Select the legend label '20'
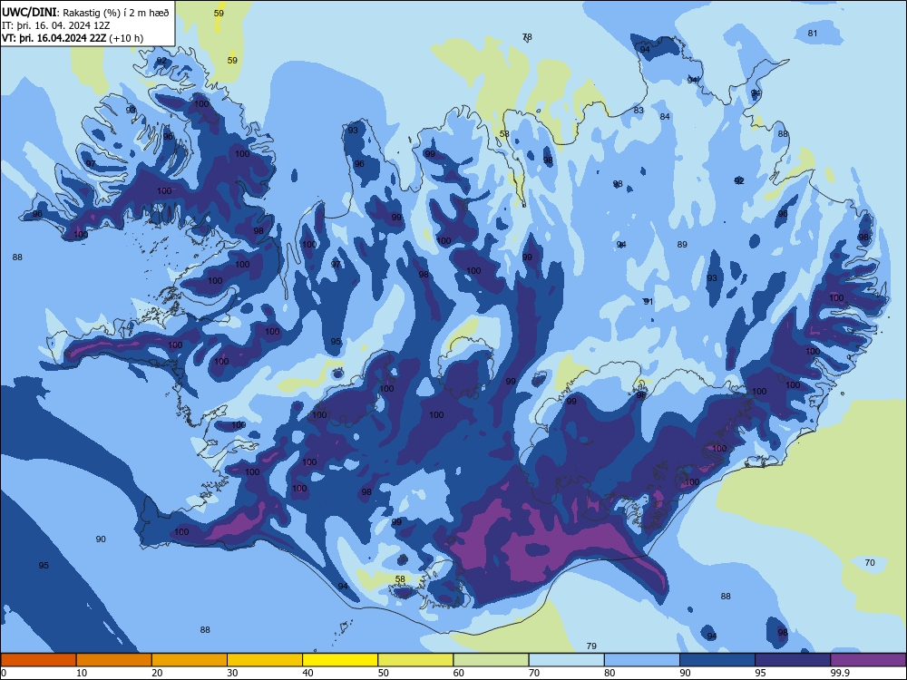907x680 pixels. pos(157,673)
